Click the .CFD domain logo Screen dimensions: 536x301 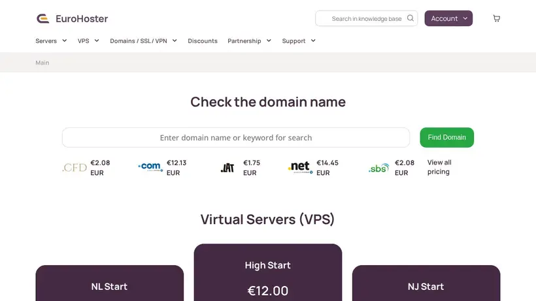point(75,168)
